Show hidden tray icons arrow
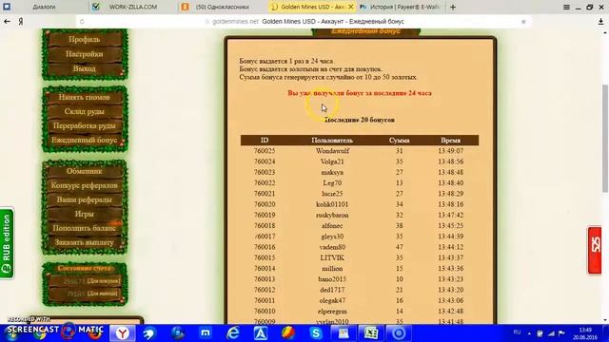 click(529, 333)
